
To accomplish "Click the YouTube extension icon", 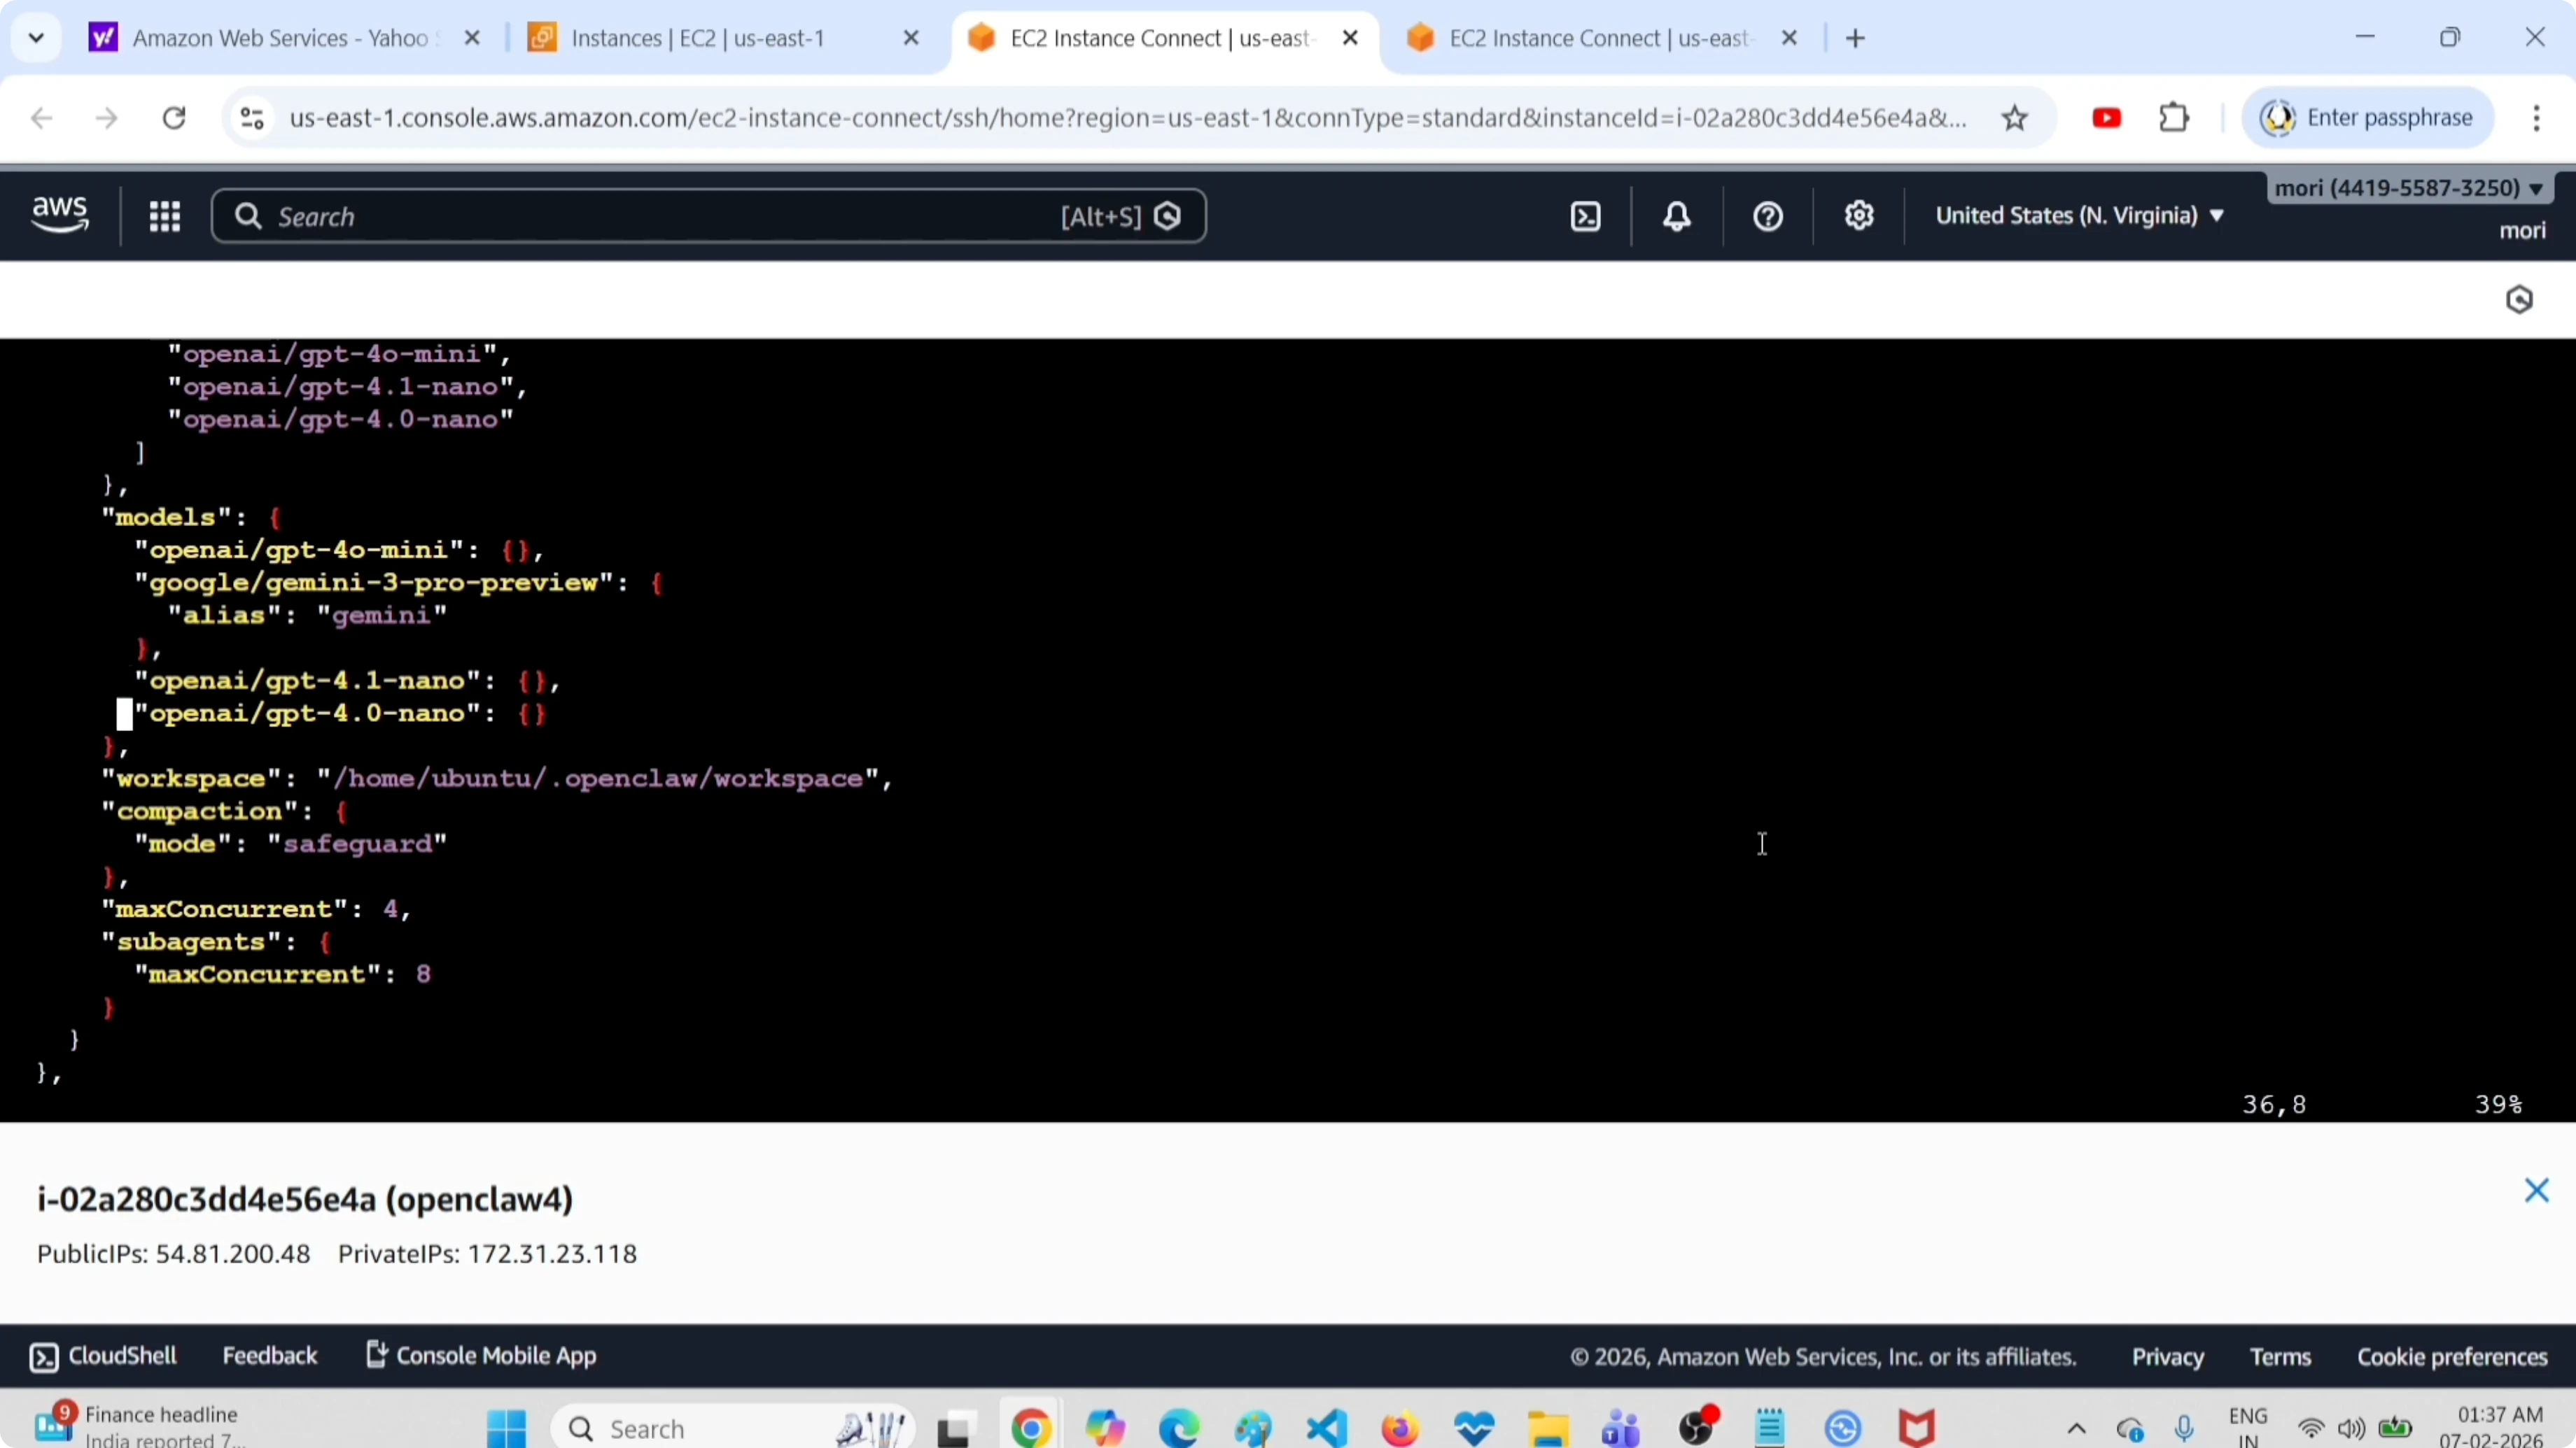I will (2106, 119).
